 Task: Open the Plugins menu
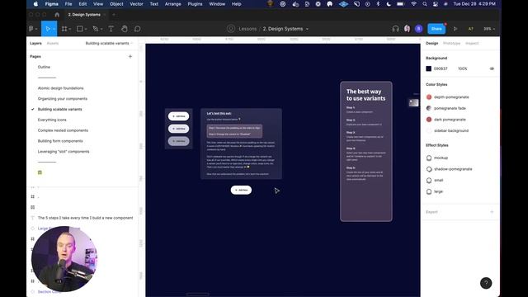tap(195, 4)
